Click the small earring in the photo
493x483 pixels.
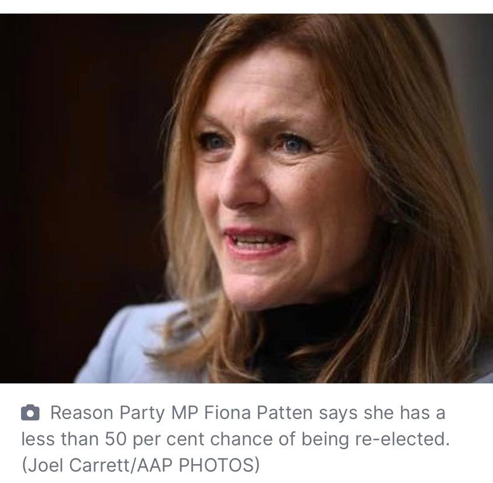[394, 221]
